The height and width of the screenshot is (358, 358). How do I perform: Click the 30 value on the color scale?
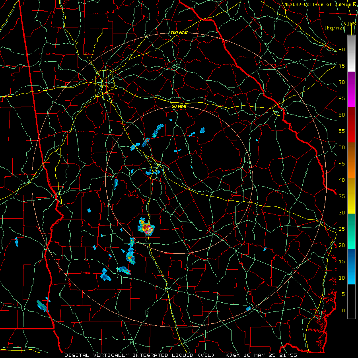tap(342, 212)
